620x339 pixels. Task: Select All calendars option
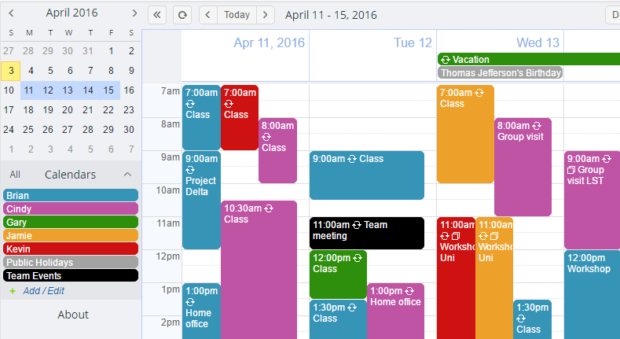(15, 175)
